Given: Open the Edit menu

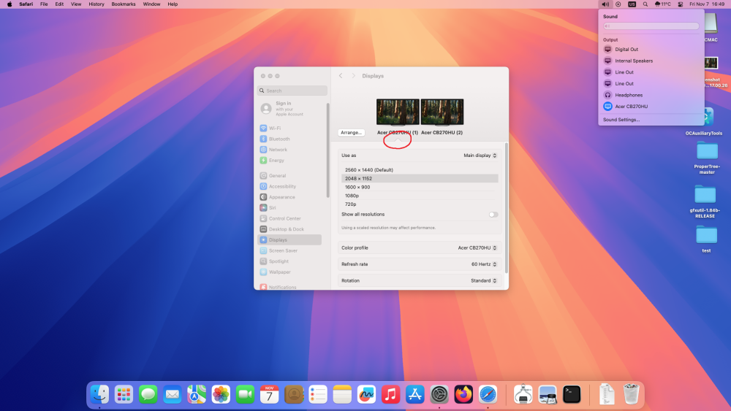Looking at the screenshot, I should coord(59,4).
